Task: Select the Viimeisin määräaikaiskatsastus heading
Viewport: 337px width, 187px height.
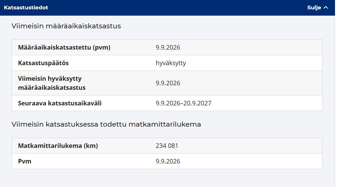Action: pos(66,26)
